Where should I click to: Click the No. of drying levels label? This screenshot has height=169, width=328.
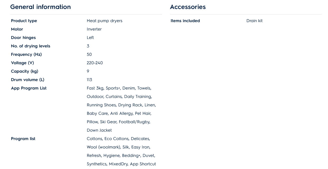31,46
